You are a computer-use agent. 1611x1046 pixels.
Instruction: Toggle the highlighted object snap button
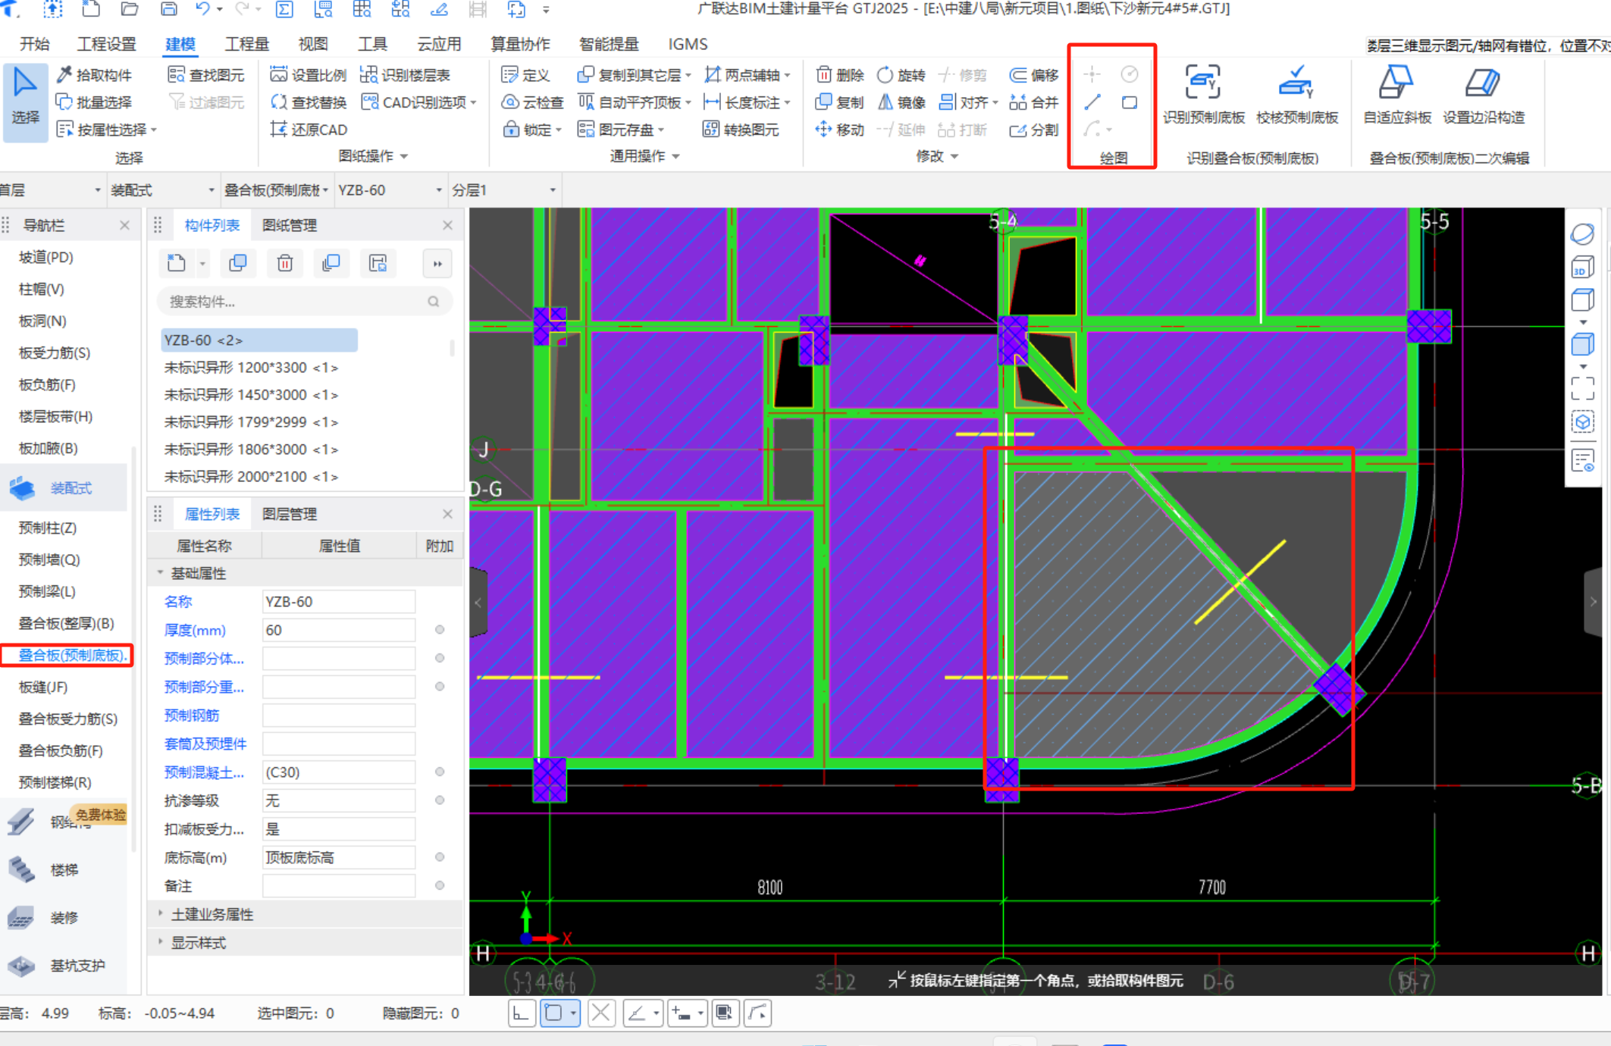pos(560,1013)
